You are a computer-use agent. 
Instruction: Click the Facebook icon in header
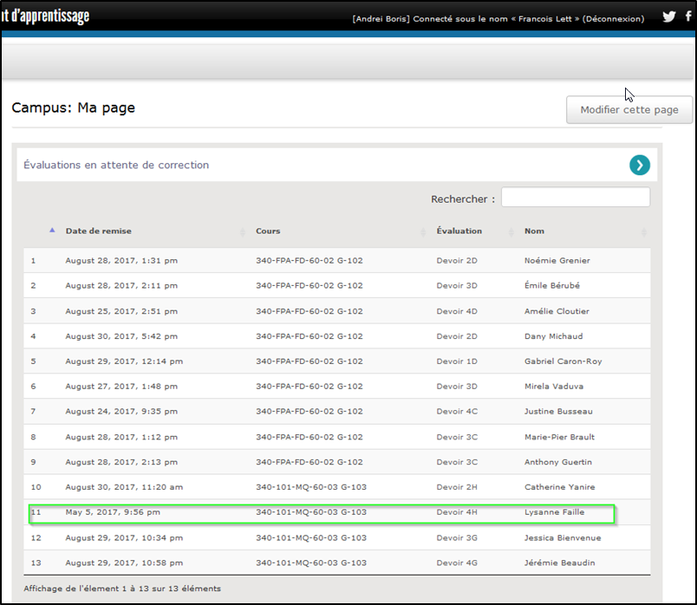click(x=689, y=16)
